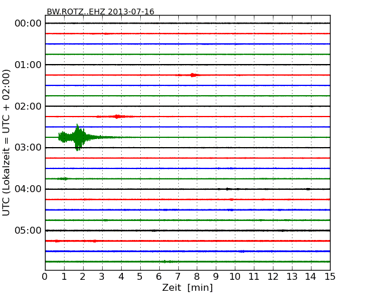Click the 05:00 time label
The height and width of the screenshot is (300, 375).
(28, 230)
